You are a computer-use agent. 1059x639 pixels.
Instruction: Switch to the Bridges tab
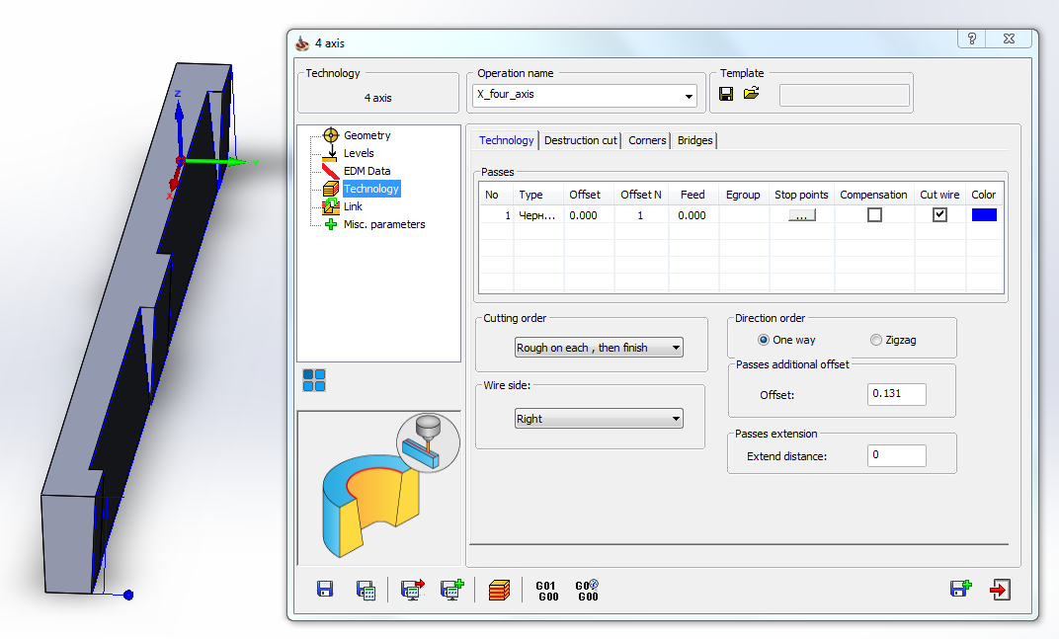[695, 140]
